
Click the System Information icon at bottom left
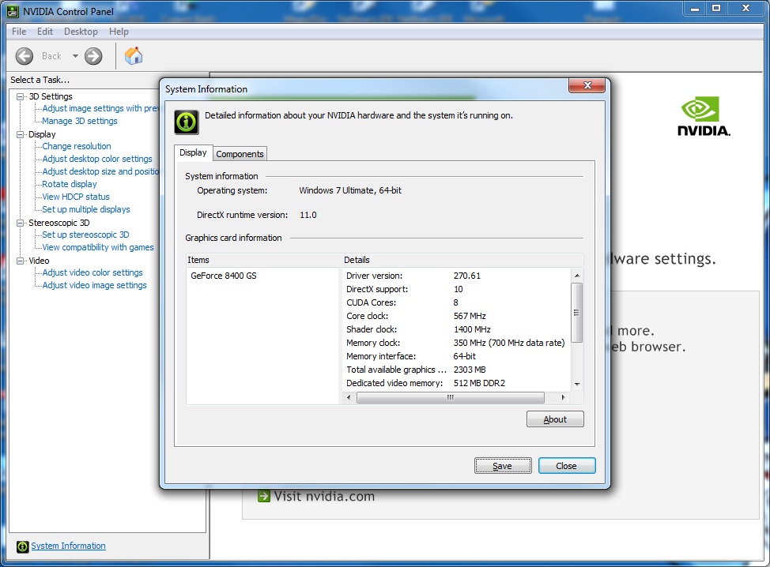click(x=22, y=546)
